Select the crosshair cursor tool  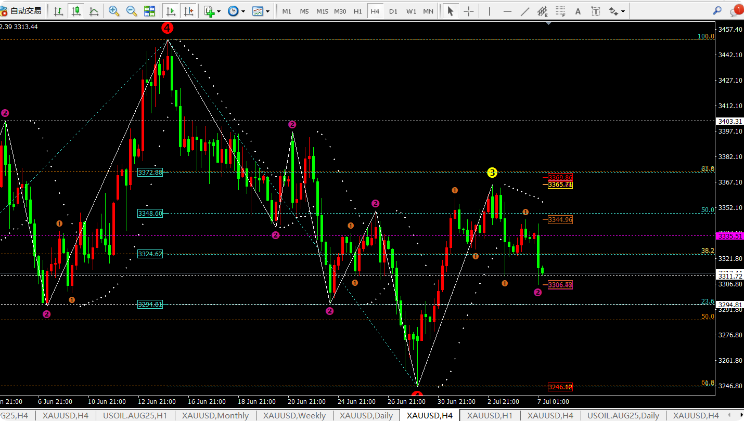point(469,11)
